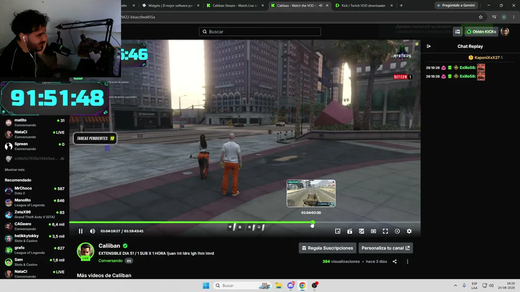This screenshot has height=292, width=520.
Task: Mute the VOD tab via speaker icon
Action: pos(321,5)
